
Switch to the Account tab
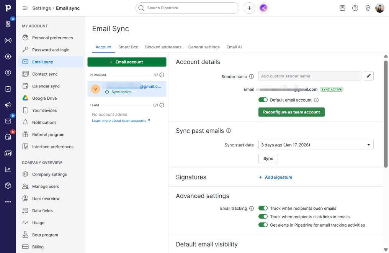tap(103, 47)
